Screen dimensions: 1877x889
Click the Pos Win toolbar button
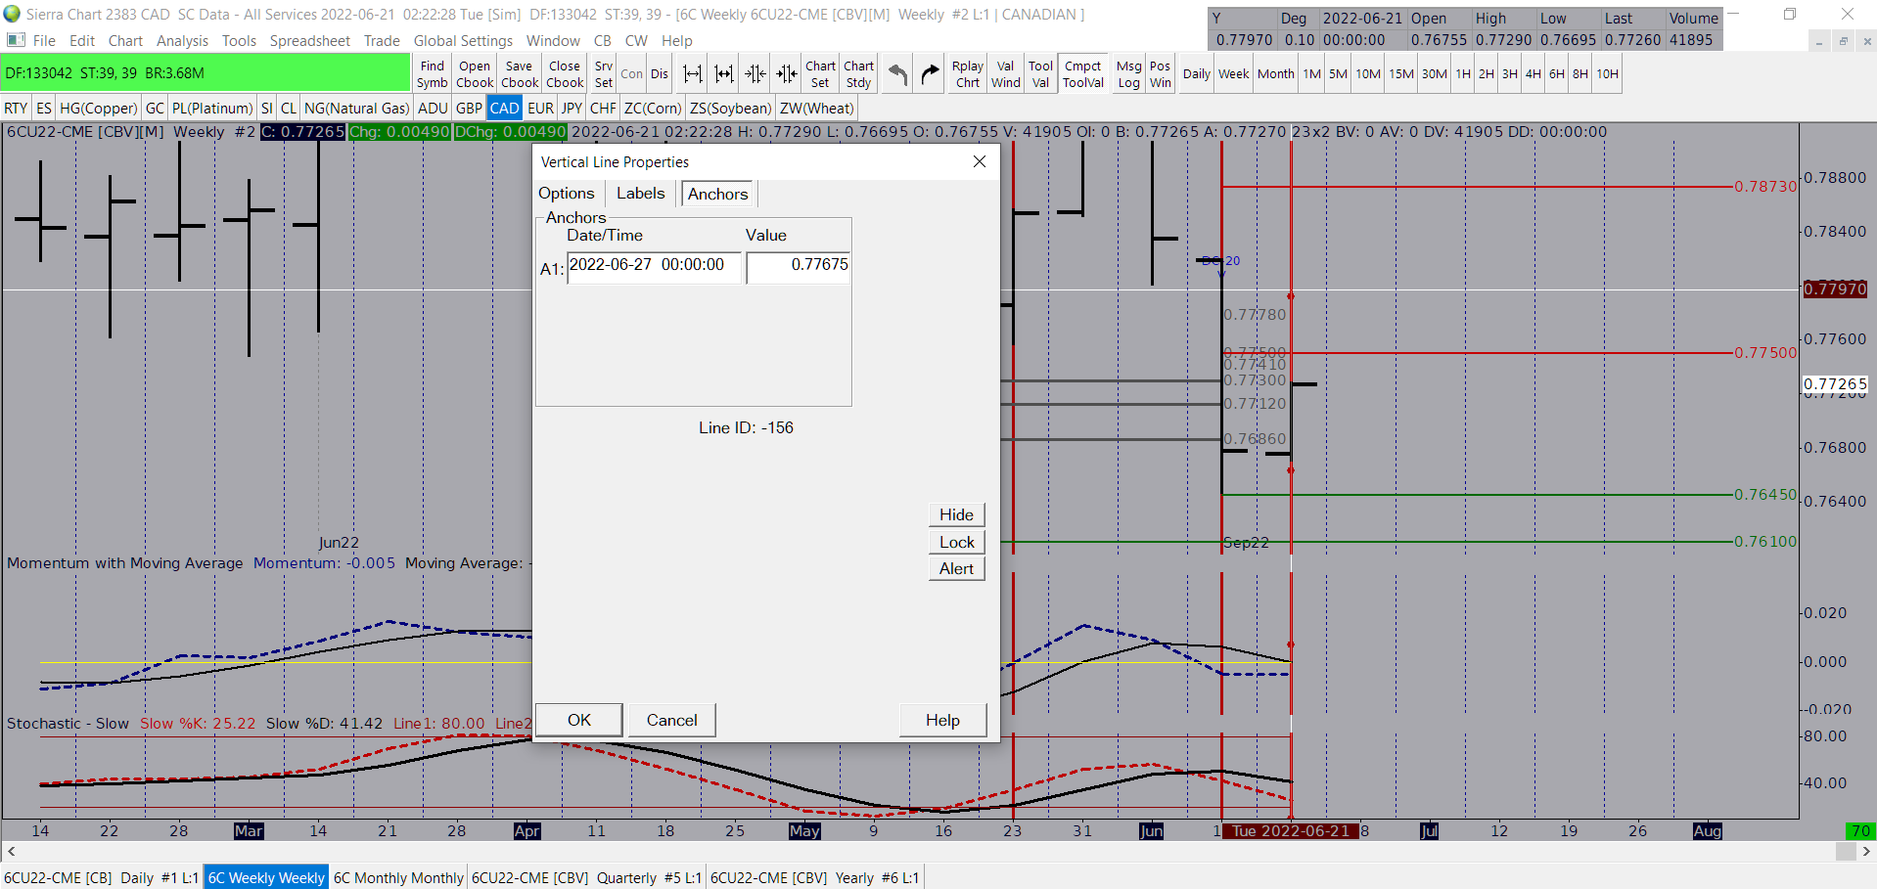[1160, 74]
